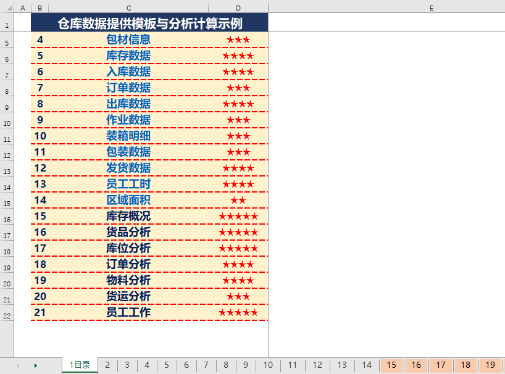This screenshot has width=505, height=374.
Task: Click the five-star rating for 库存概况
Action: point(238,216)
